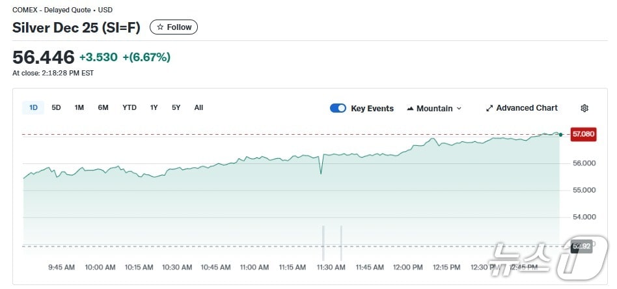
Task: Click the chart settings gear icon
Action: (584, 108)
